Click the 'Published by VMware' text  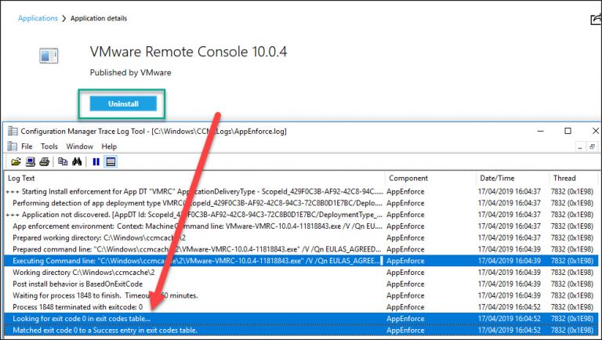point(131,73)
